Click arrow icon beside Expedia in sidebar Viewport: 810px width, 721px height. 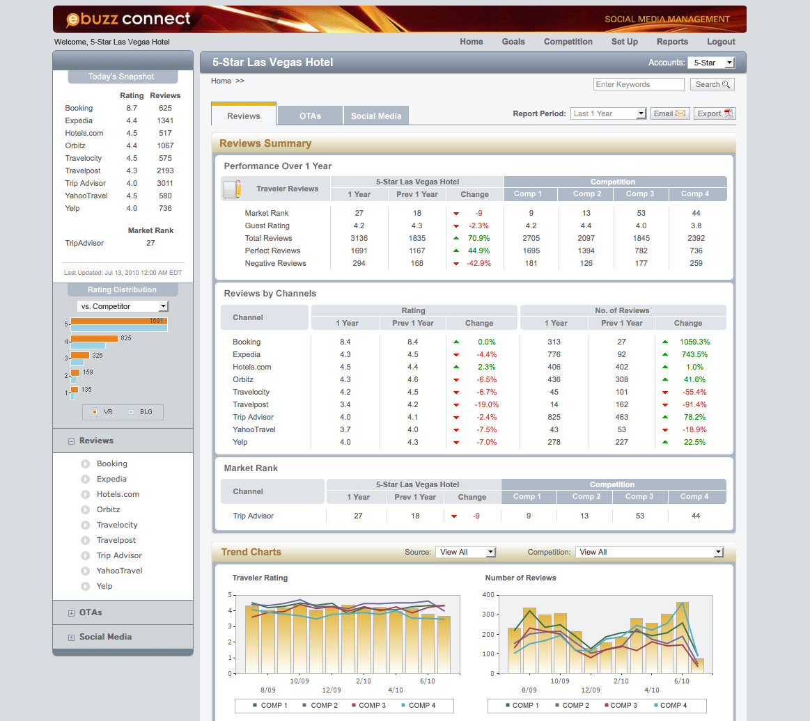click(86, 479)
